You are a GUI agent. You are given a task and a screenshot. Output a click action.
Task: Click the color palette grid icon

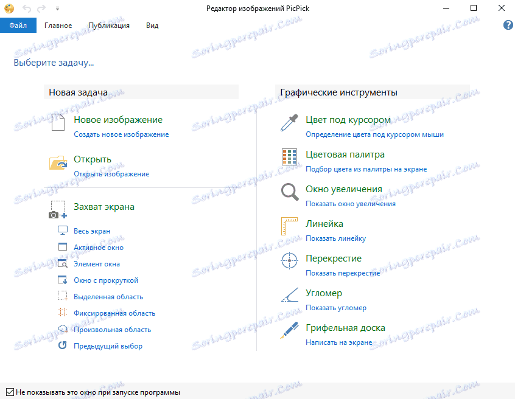coord(289,157)
